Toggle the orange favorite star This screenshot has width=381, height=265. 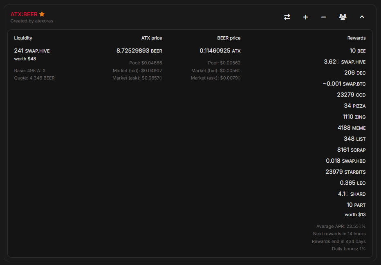tap(42, 14)
